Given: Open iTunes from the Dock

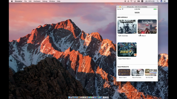Looking at the screenshot, I should point(93,97).
